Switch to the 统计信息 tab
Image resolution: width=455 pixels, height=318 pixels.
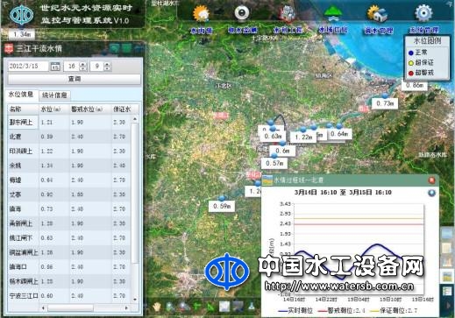point(54,95)
